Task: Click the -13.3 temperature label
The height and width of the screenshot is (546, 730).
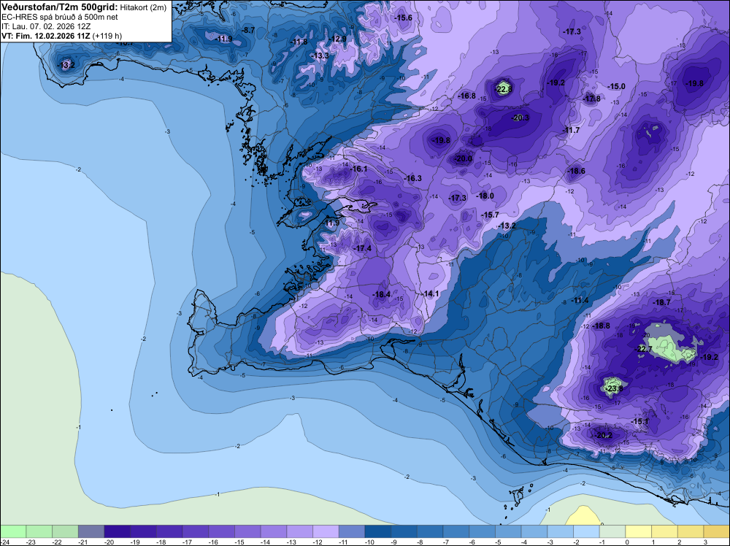Action: pyautogui.click(x=320, y=56)
